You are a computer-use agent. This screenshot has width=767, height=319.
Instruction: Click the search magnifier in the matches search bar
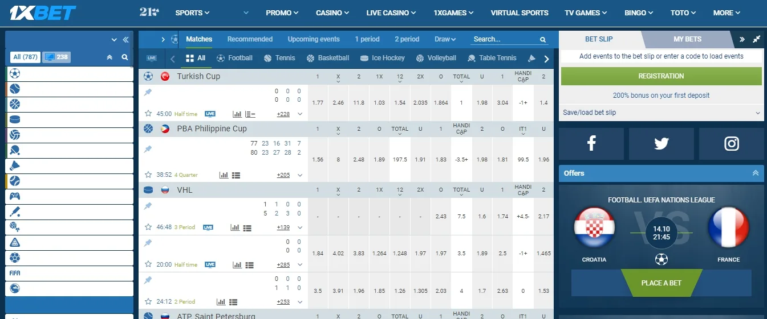click(543, 40)
